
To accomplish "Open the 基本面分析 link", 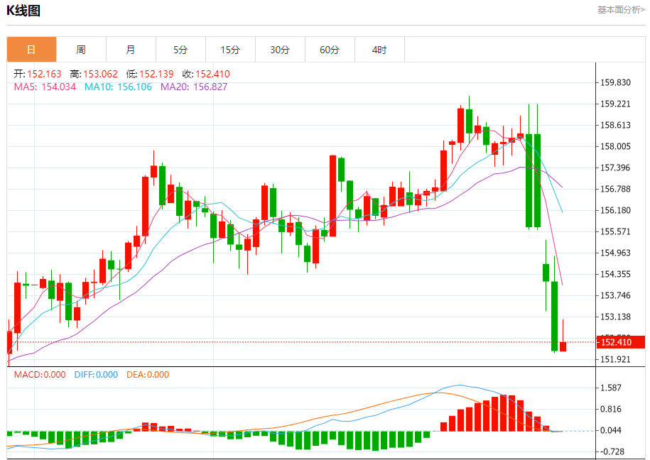I will 620,10.
